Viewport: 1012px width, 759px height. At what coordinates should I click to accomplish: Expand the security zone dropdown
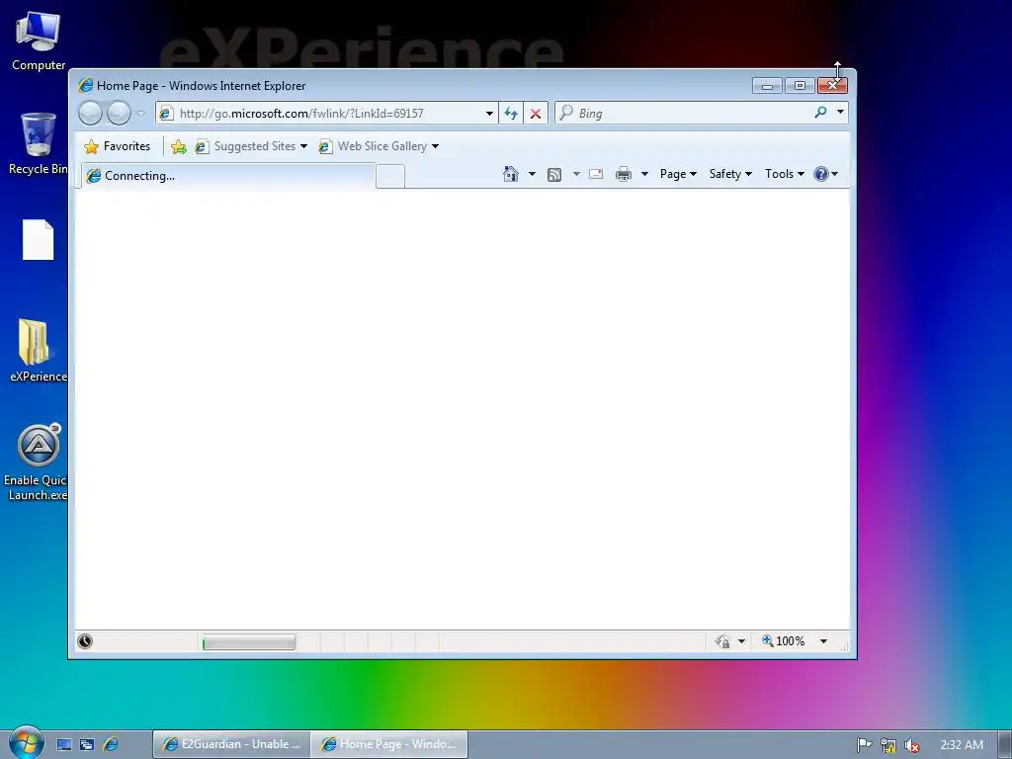pyautogui.click(x=741, y=641)
